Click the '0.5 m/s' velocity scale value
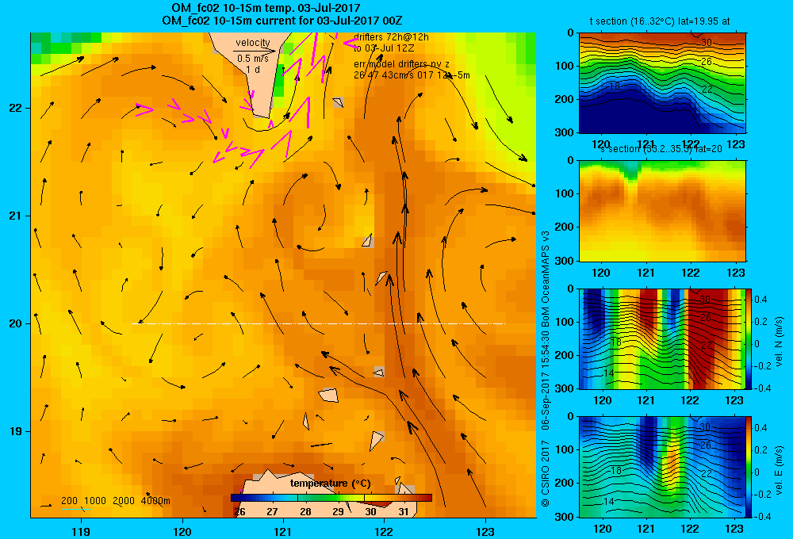The image size is (793, 539). coord(253,59)
